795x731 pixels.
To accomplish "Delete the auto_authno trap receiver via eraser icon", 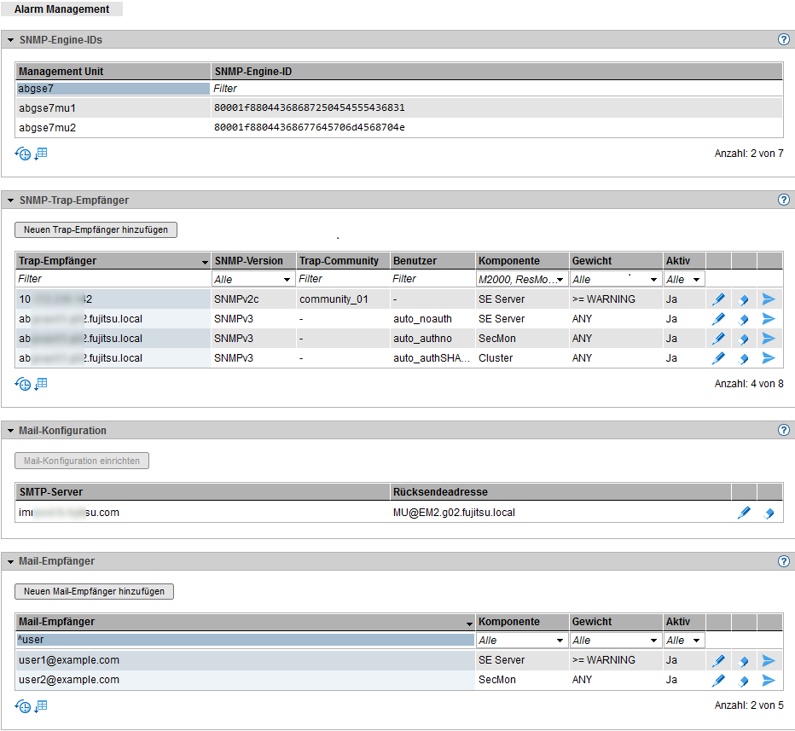I will (x=744, y=339).
